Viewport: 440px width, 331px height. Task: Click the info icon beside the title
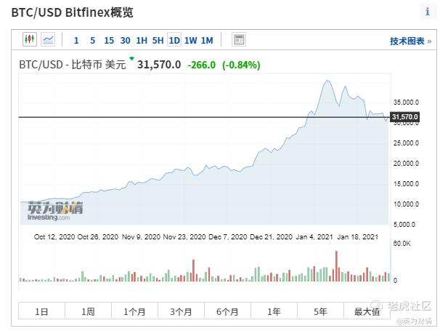[428, 12]
